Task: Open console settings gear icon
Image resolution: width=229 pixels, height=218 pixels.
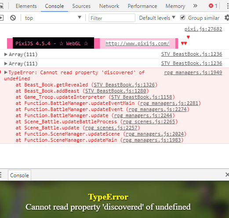Action: pos(227,18)
